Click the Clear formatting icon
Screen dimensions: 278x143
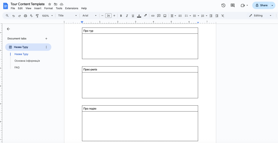coord(223,16)
